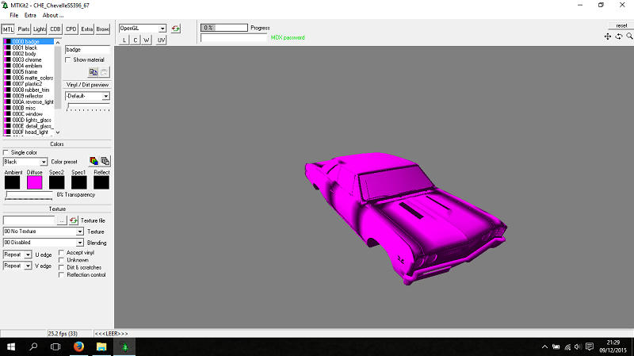Click the Reflect color swatch
Viewport: 634px width, 356px height.
point(101,182)
